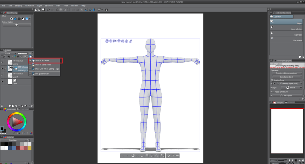Open the Sketching color set dropdown
This screenshot has width=305, height=164.
pos(14,140)
